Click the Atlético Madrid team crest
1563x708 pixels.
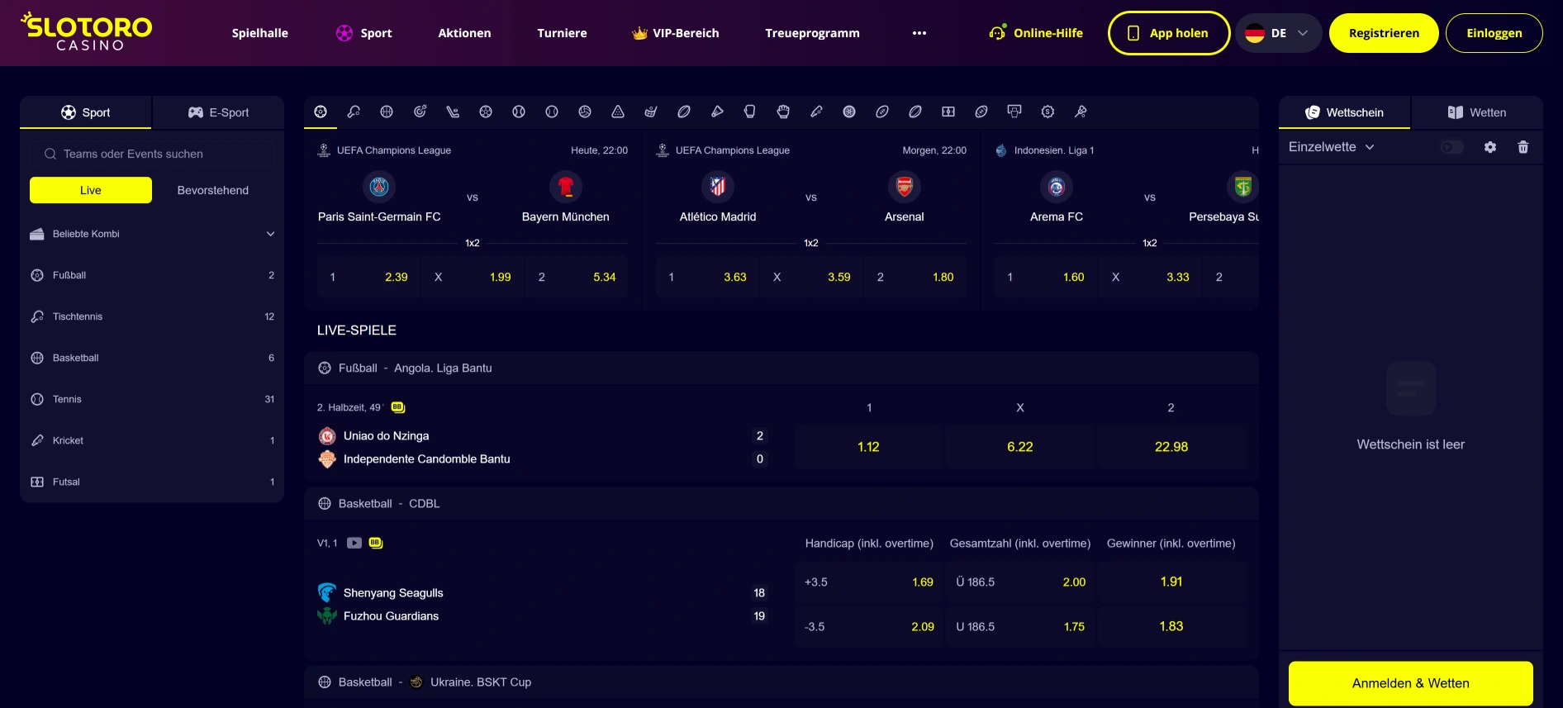[718, 187]
